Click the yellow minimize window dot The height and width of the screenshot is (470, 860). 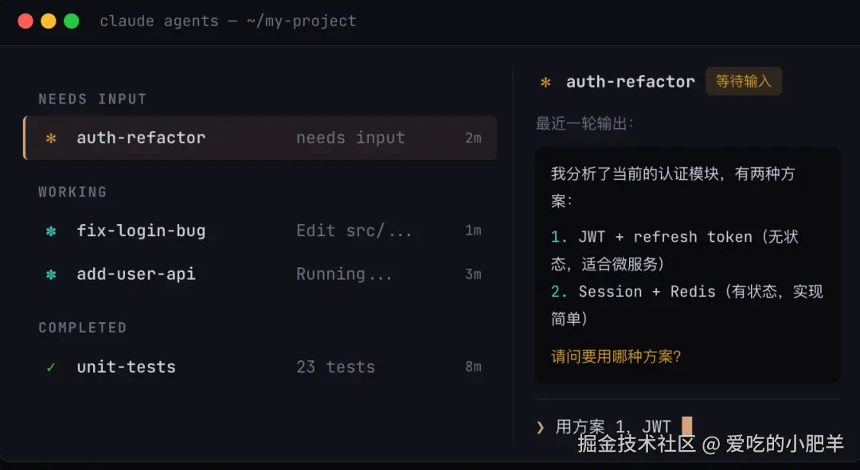point(49,21)
